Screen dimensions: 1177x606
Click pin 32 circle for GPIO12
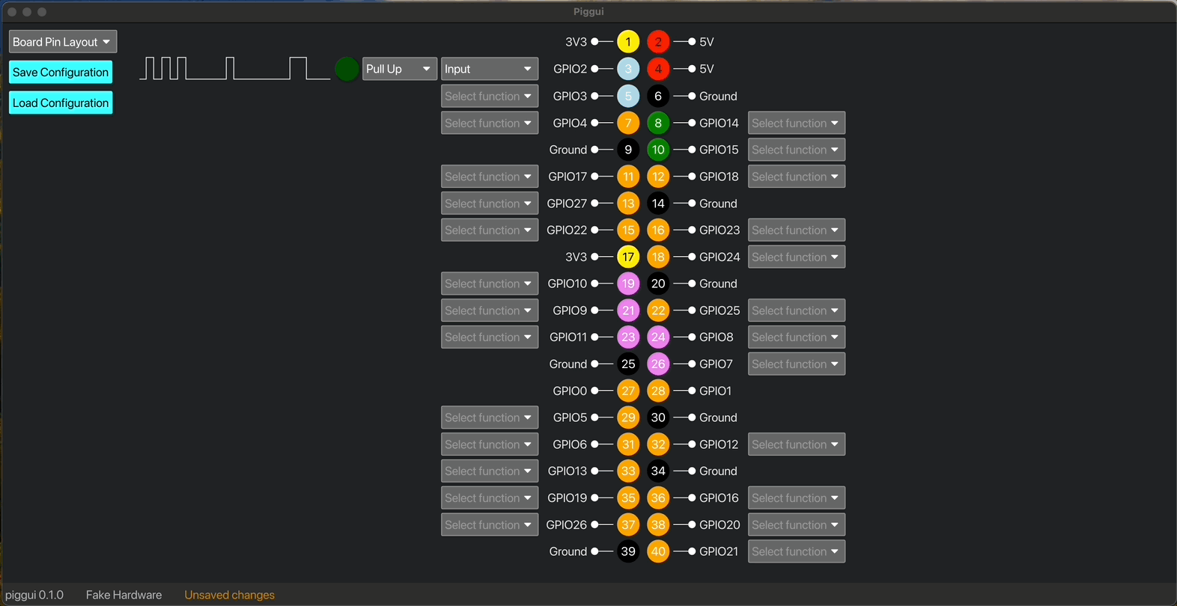point(658,444)
